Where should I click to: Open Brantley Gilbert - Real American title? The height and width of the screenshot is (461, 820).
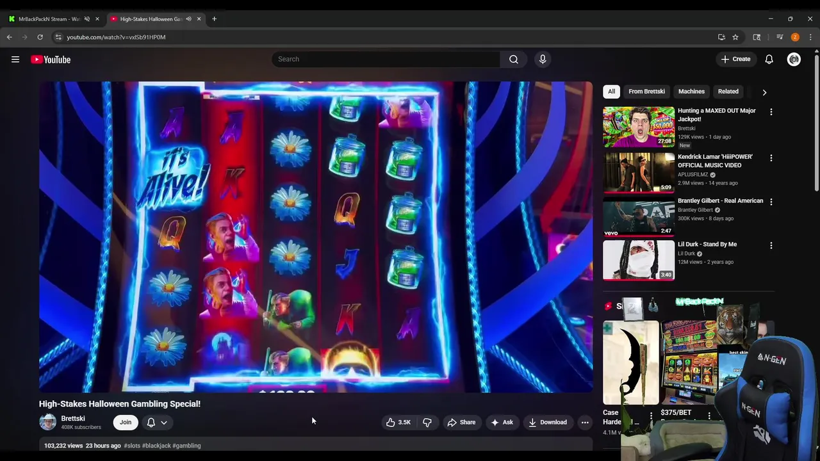pyautogui.click(x=721, y=201)
